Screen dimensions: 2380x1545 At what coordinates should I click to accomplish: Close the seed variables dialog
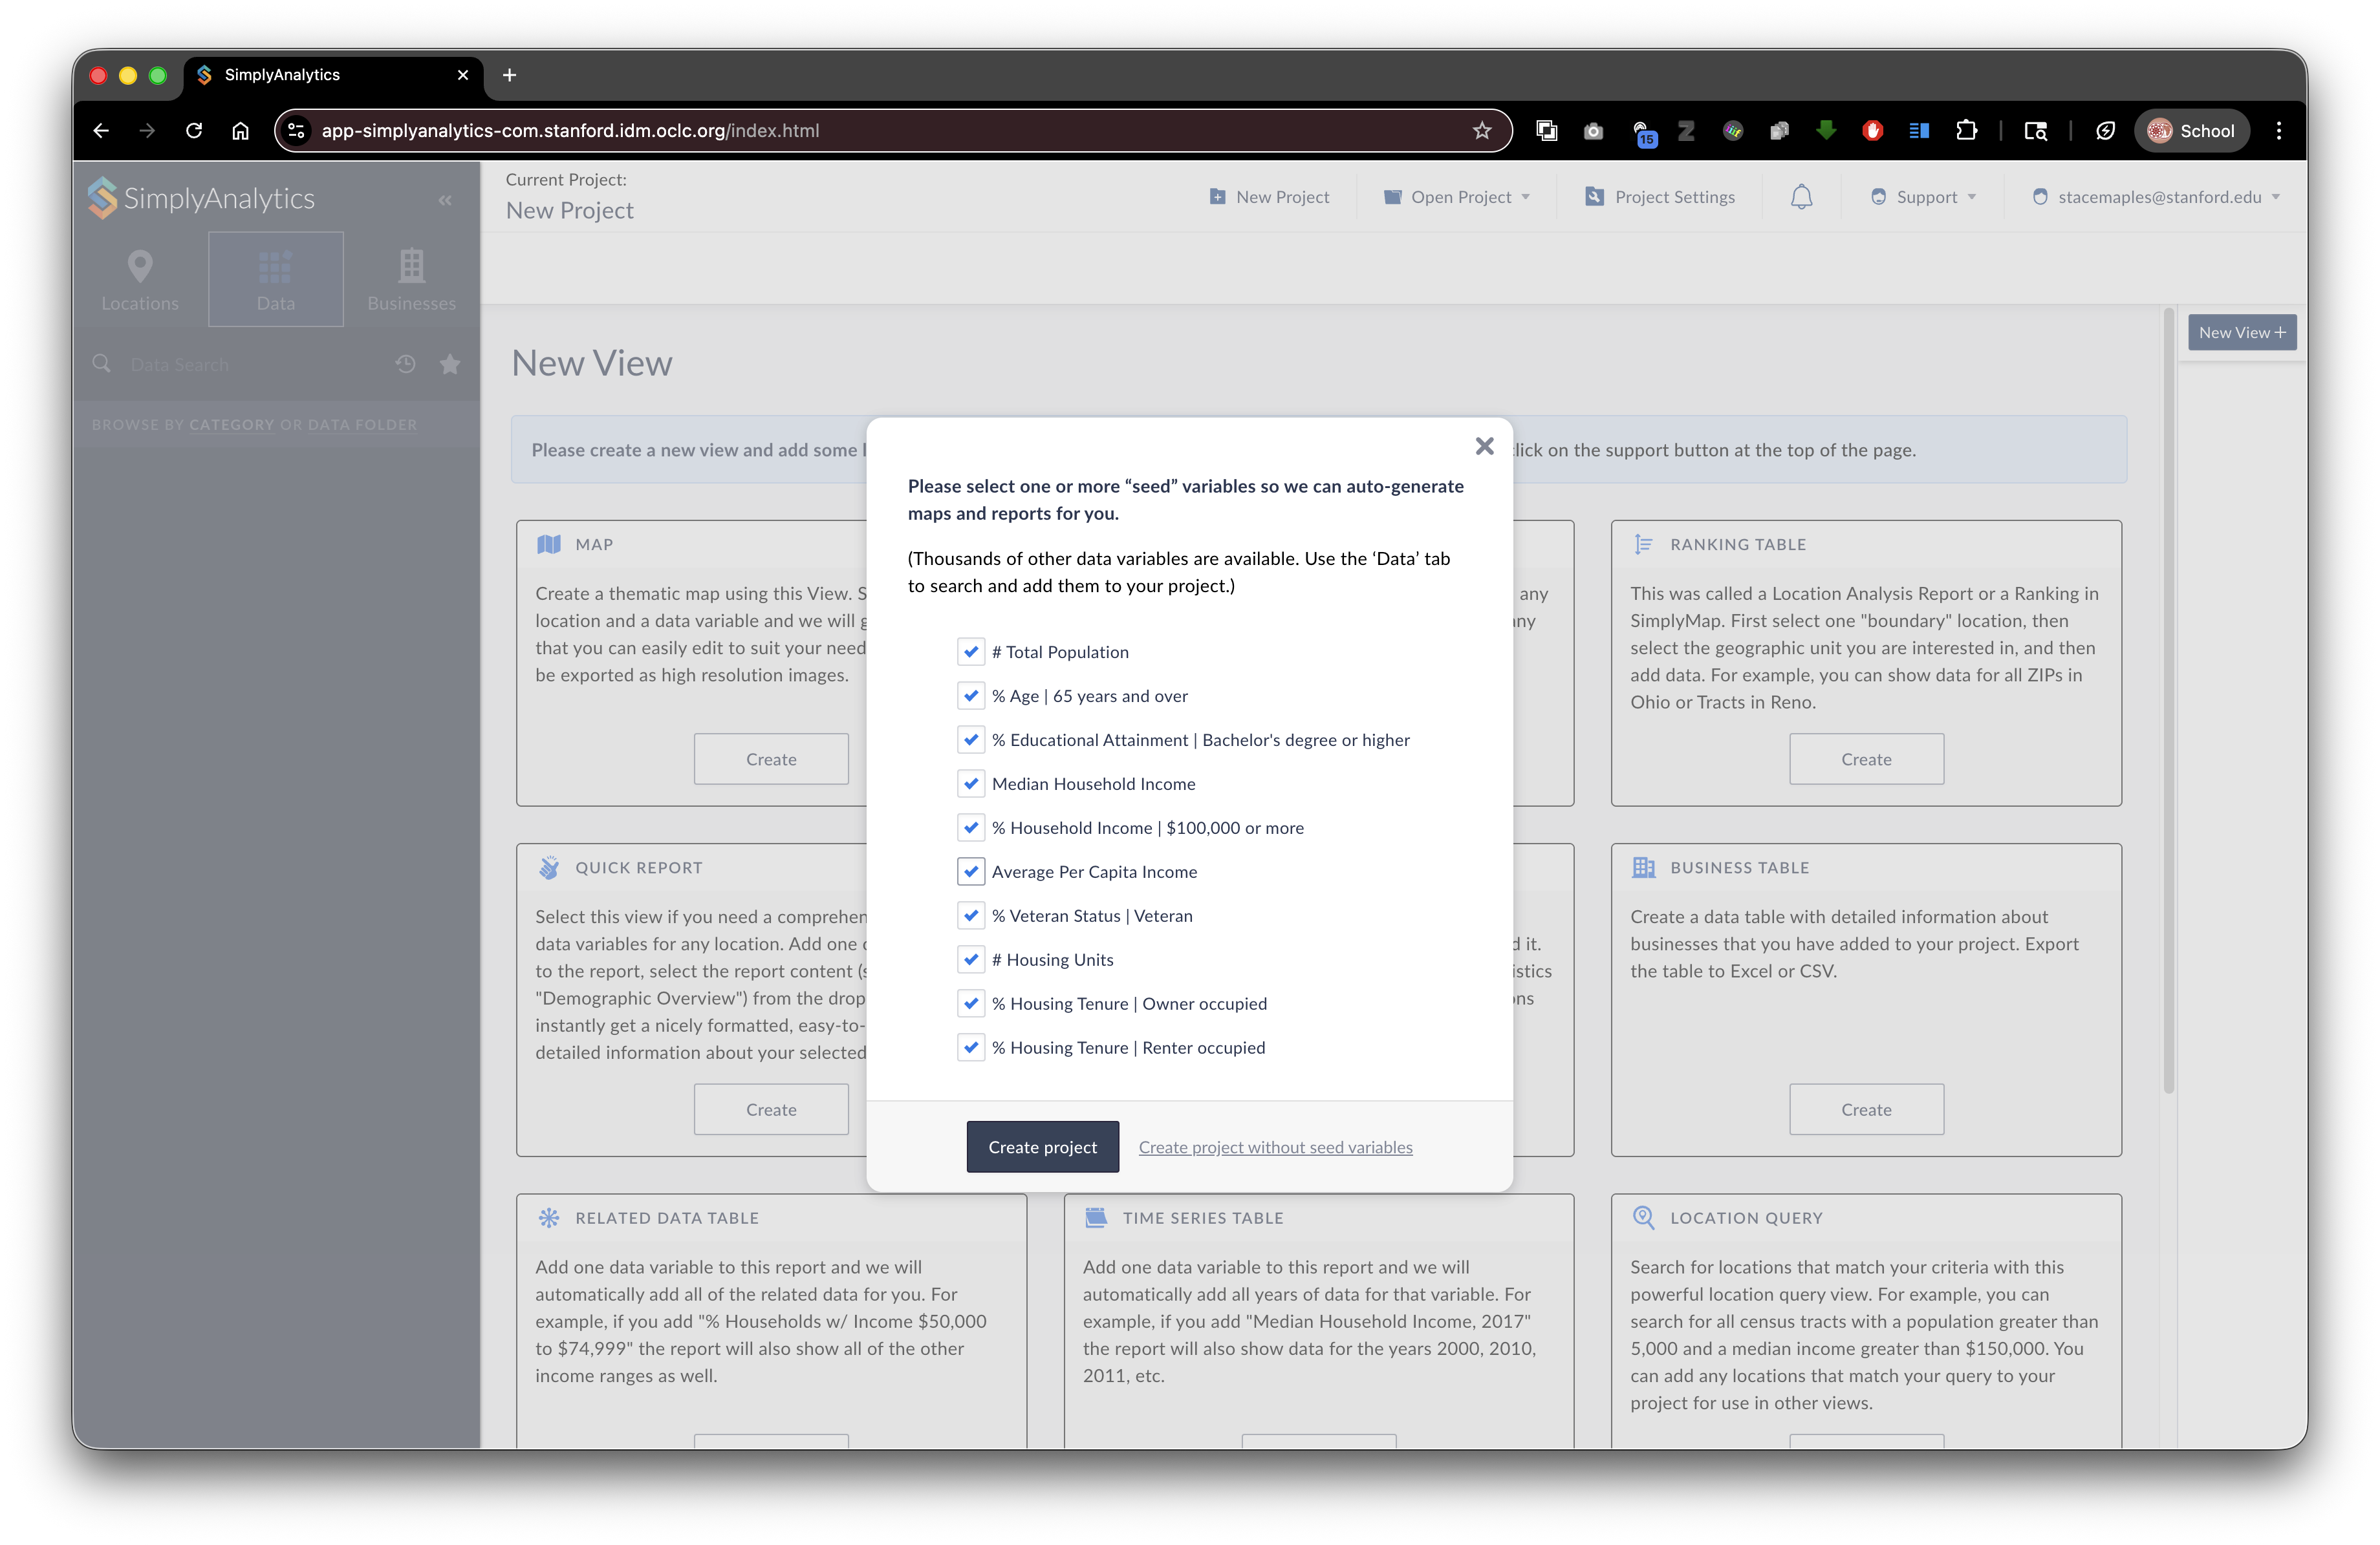point(1484,445)
